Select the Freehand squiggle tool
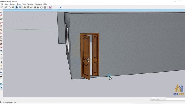 [x=1, y=23]
